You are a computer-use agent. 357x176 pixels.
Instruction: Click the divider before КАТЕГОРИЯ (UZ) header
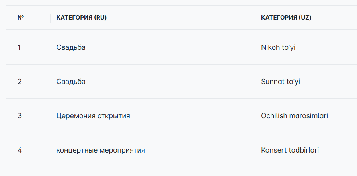[255, 18]
